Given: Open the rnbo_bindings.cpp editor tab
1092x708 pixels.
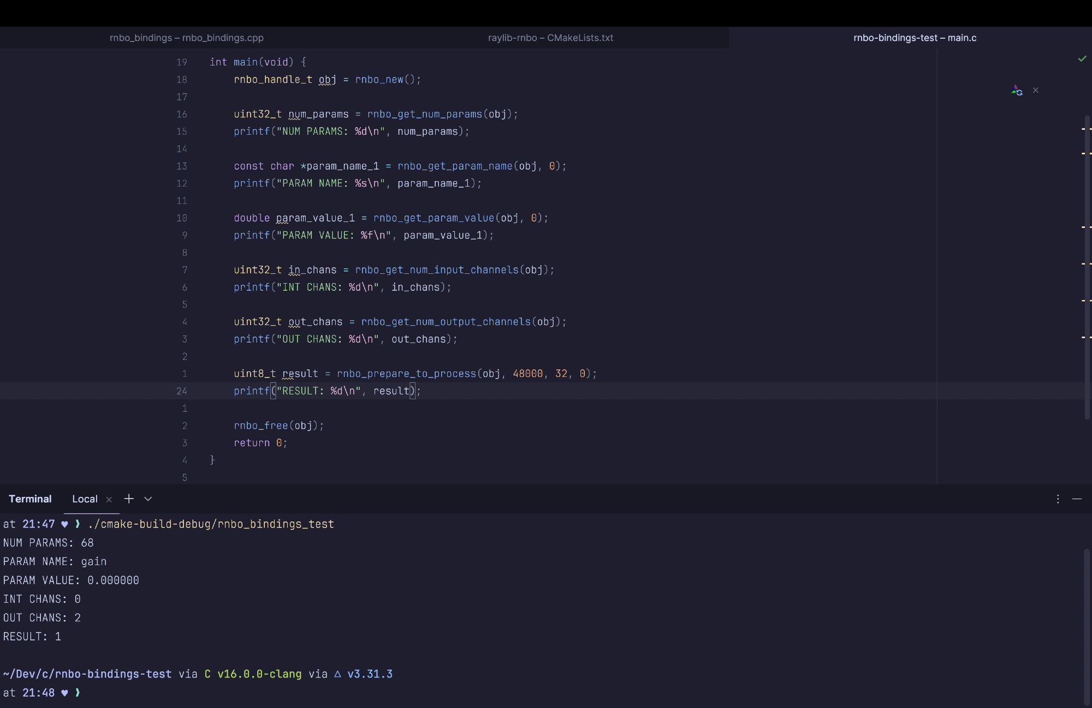Looking at the screenshot, I should point(186,38).
